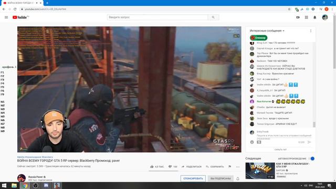Like the video with thumbs up
The image size is (336, 189).
157,166
